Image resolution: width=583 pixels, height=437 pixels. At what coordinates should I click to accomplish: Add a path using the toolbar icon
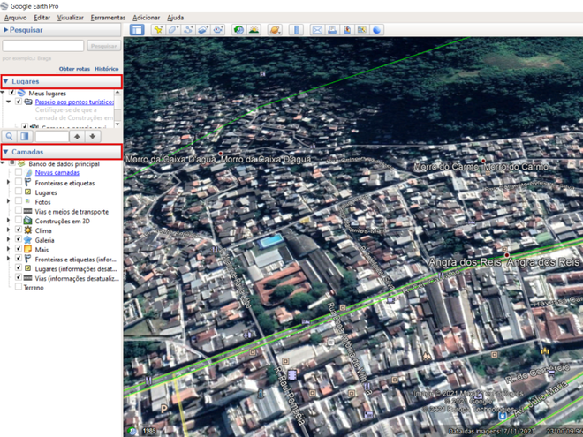coord(188,30)
